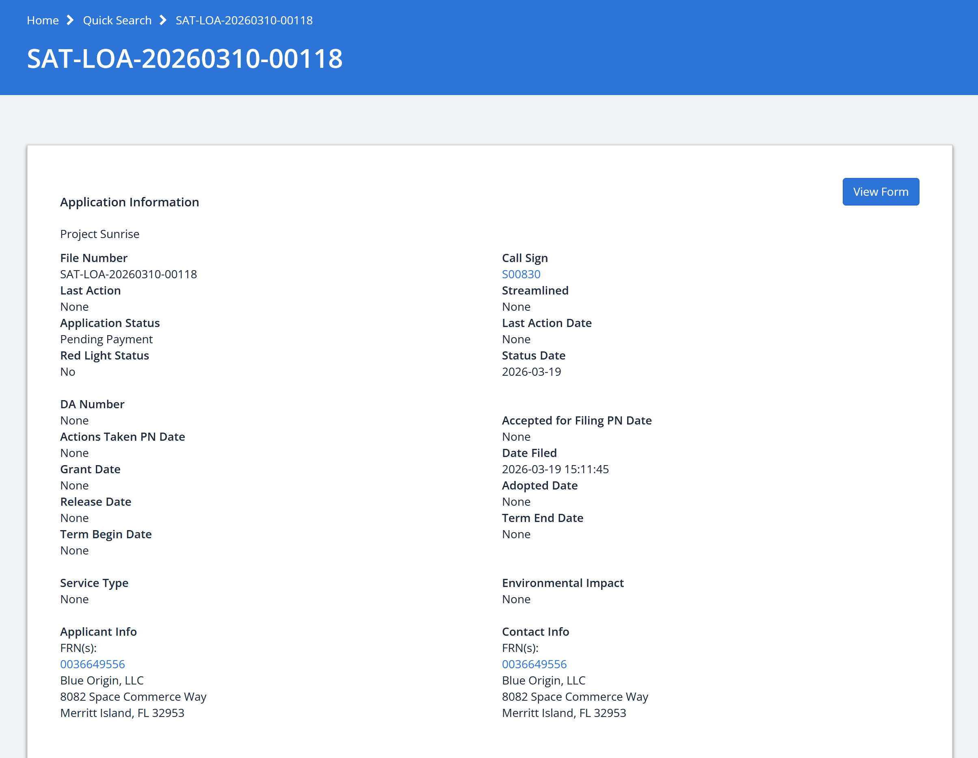978x758 pixels.
Task: Click the Contact Info Merritt Island address line
Action: (x=563, y=713)
